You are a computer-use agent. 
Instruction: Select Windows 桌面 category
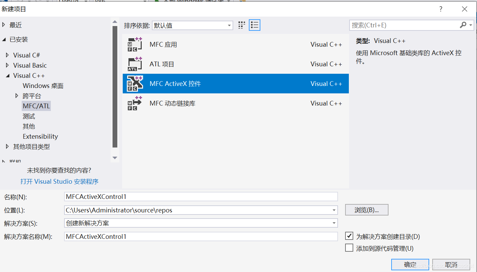[x=43, y=86]
